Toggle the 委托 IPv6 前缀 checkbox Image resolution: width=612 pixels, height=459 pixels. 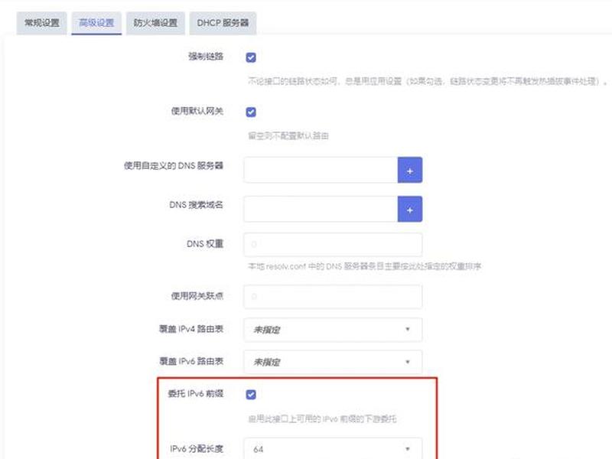pyautogui.click(x=251, y=395)
